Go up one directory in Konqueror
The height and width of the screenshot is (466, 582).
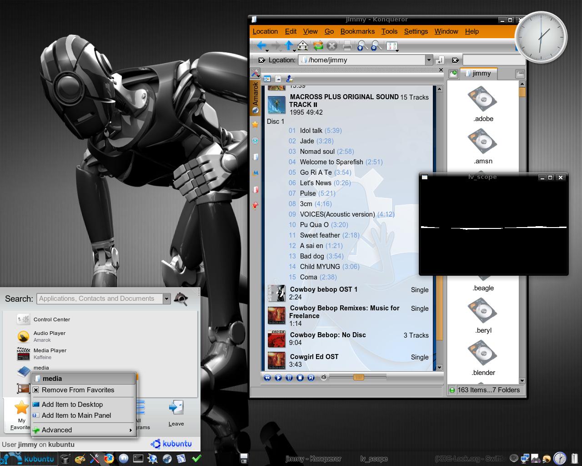tap(288, 46)
